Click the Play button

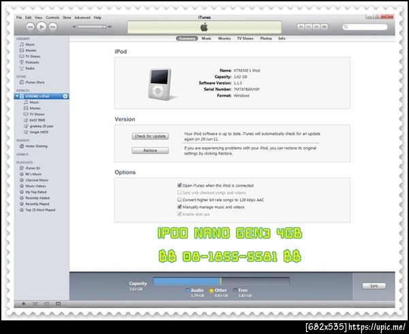41,27
